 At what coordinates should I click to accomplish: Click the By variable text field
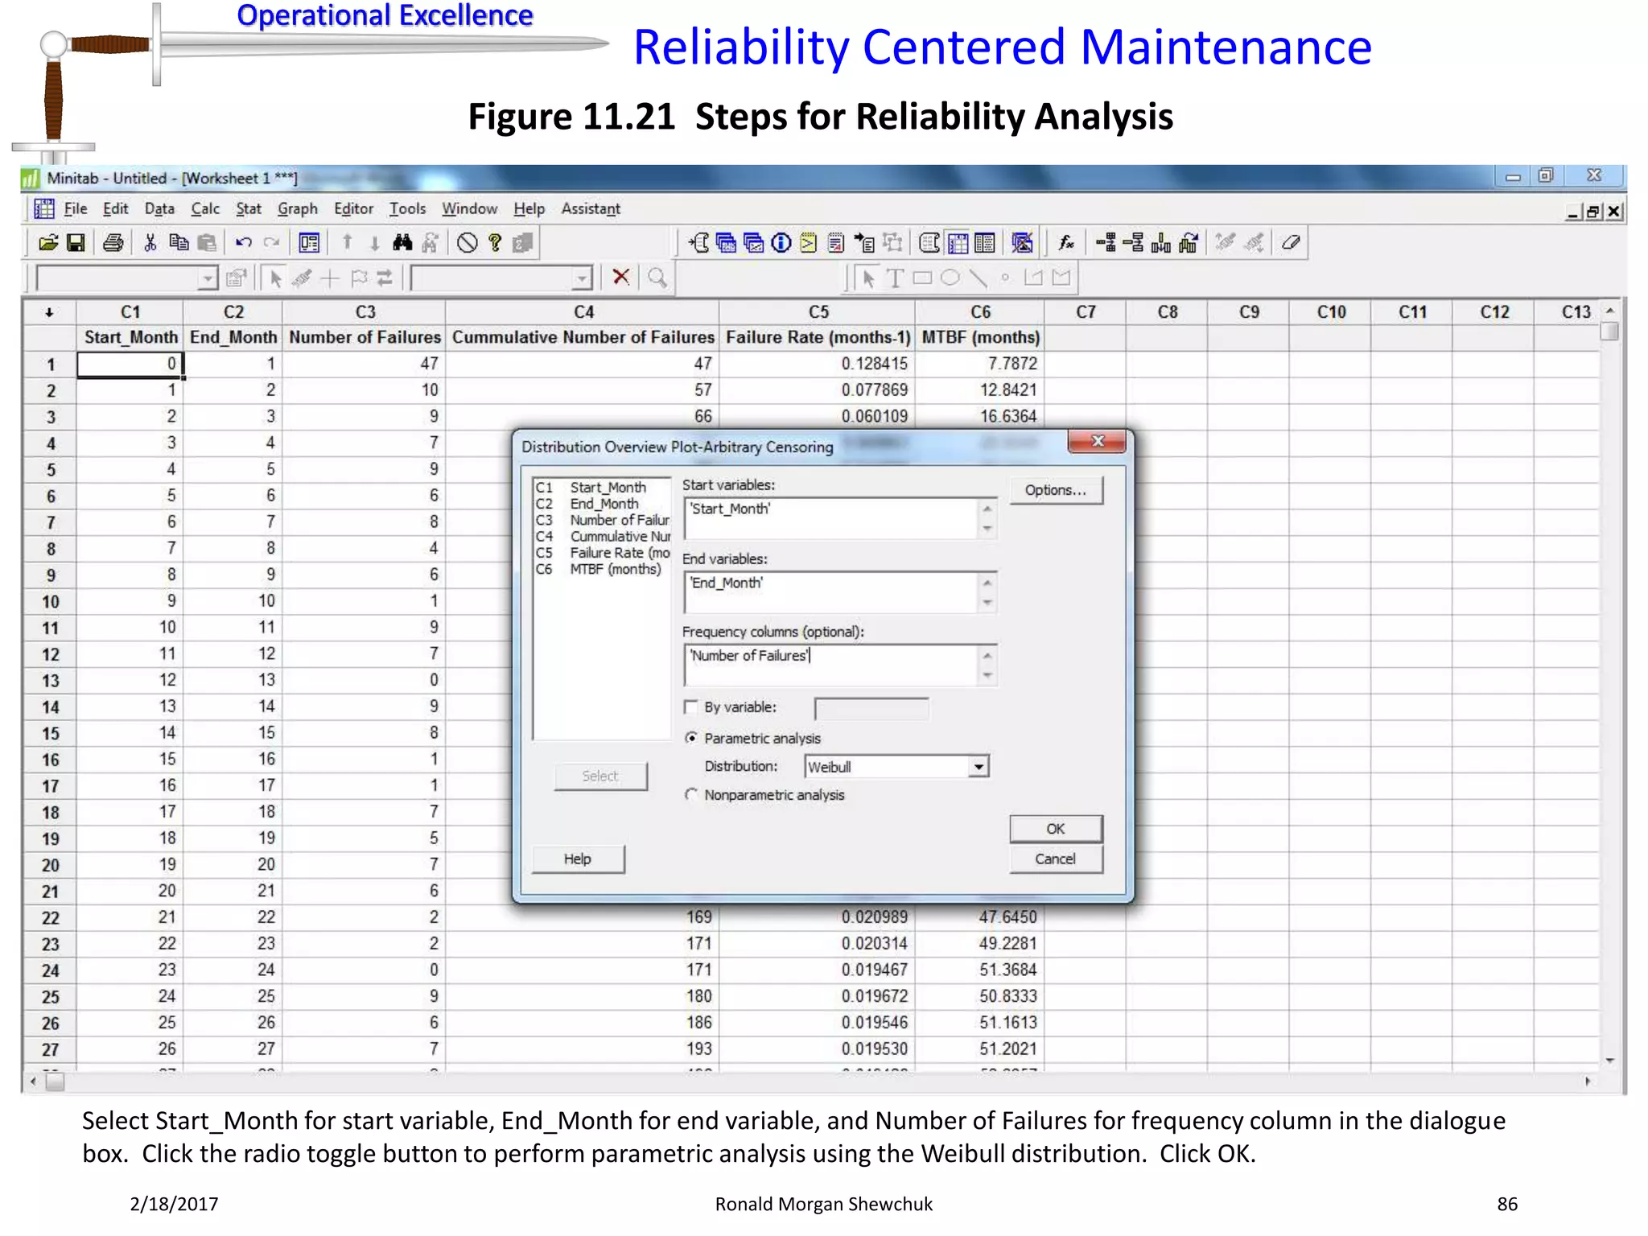click(x=871, y=708)
